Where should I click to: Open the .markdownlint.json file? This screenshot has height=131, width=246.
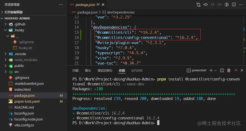29,83
